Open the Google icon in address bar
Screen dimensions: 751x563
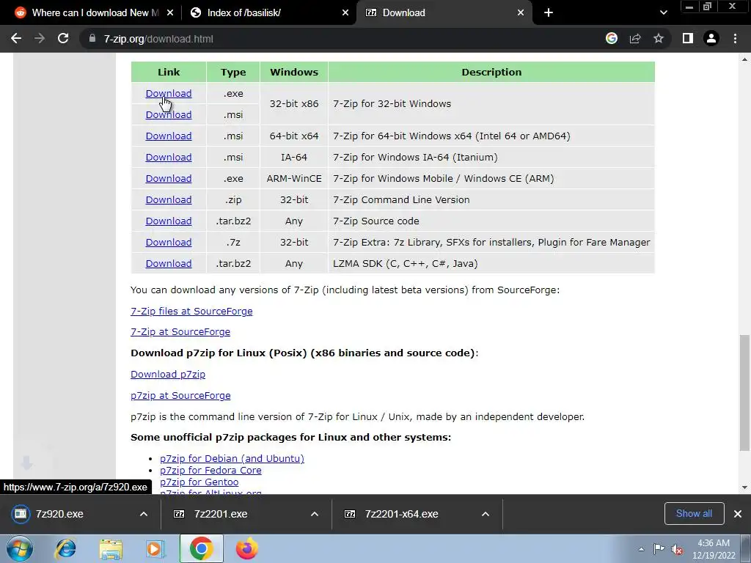(612, 39)
